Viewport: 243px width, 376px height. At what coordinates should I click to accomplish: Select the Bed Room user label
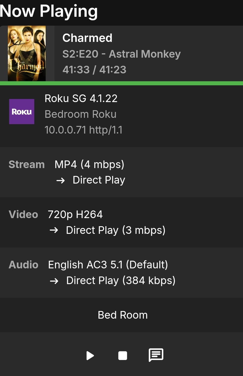point(123,315)
